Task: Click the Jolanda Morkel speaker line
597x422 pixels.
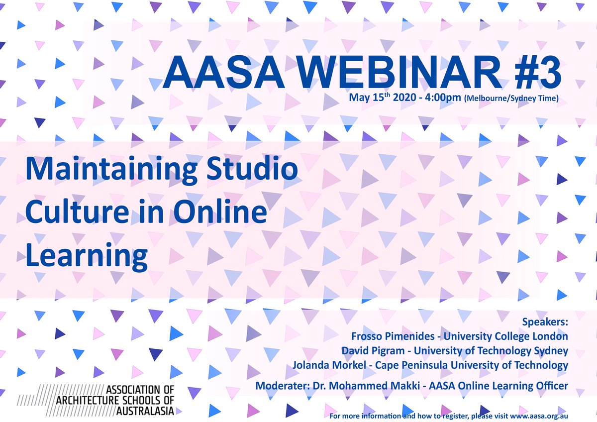Action: pos(431,365)
